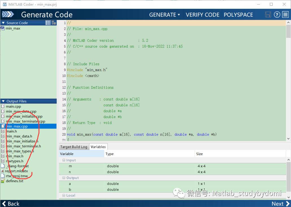Screen dimensions: 291x207
Task: Click code line 20 min_max function signature
Action: click(x=142, y=134)
